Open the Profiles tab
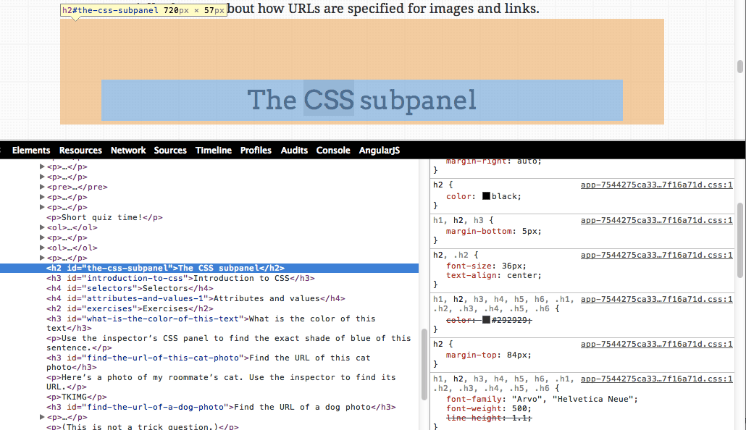 tap(256, 151)
